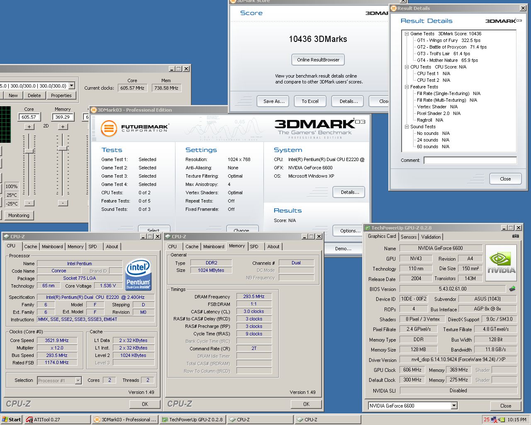Switch to 3DMark03 taskbar button
The height and width of the screenshot is (425, 531).
[125, 420]
